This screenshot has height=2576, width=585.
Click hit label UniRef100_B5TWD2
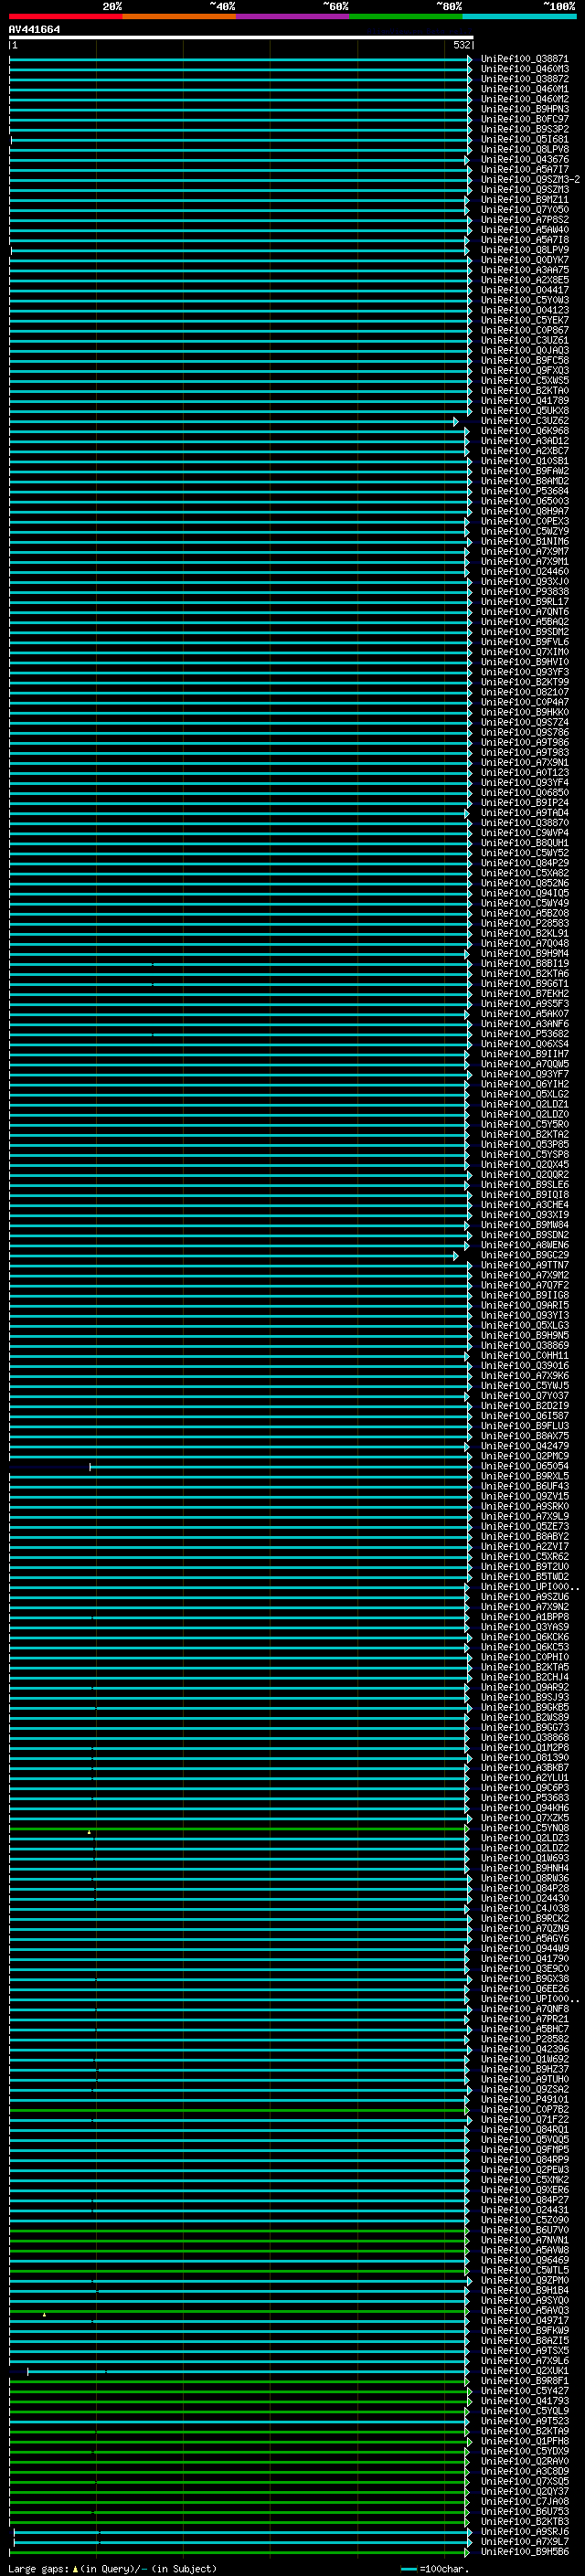(524, 1576)
